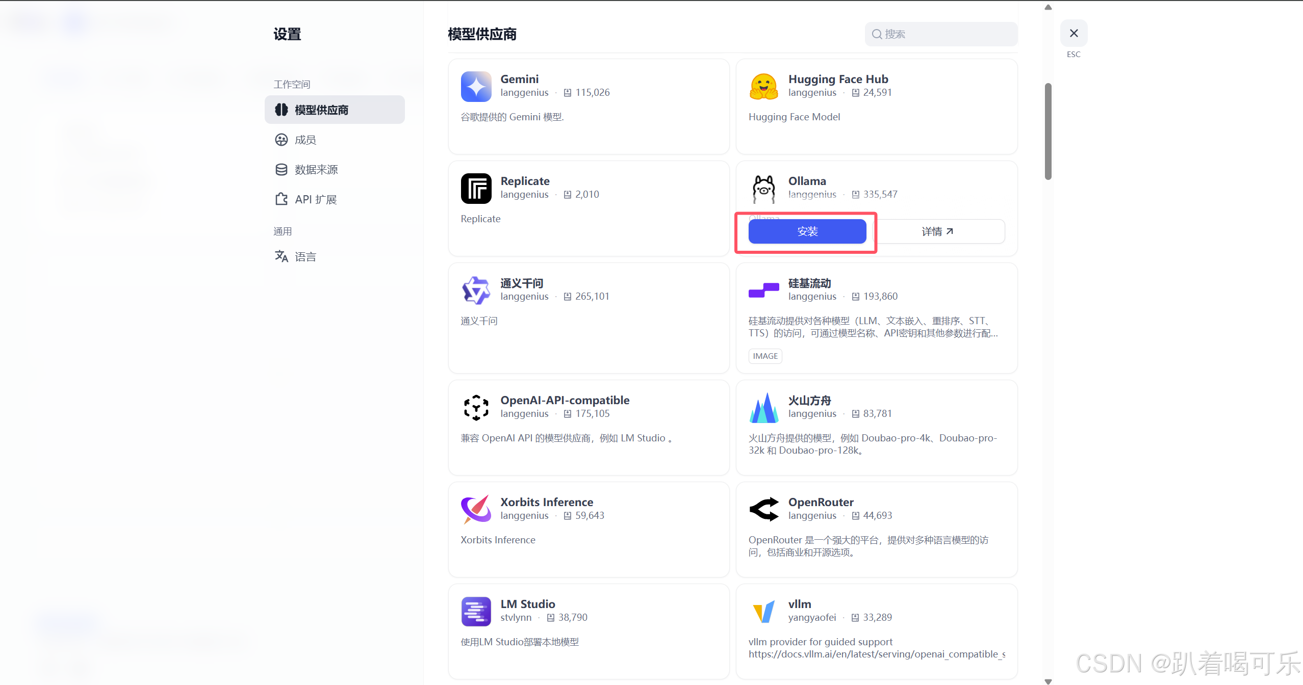
Task: Click the Gemini provider logo
Action: [476, 86]
